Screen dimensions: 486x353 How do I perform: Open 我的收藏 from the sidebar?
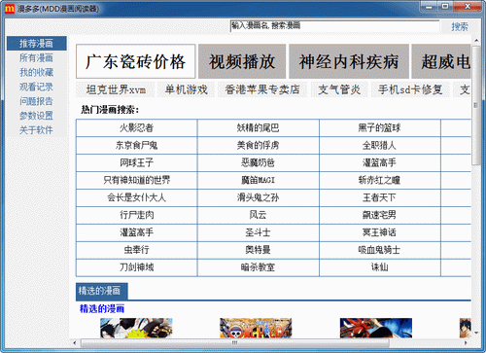pos(36,72)
